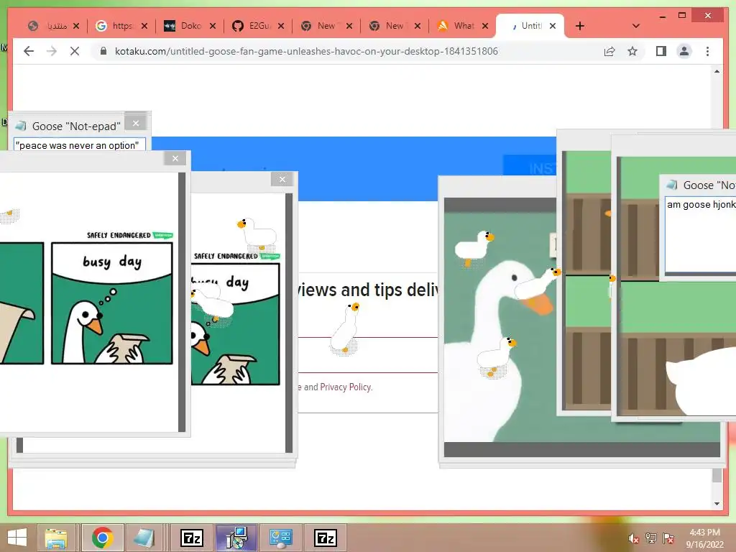Click the busy day comic panel
Screen dimensions: 736x552
(x=111, y=303)
